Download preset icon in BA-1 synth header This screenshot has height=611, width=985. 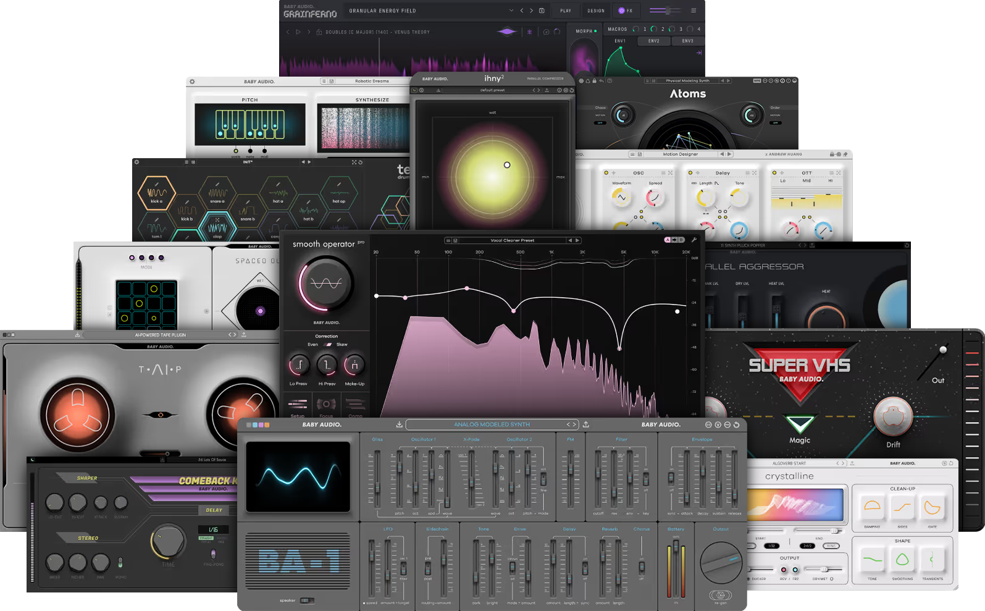click(x=399, y=424)
